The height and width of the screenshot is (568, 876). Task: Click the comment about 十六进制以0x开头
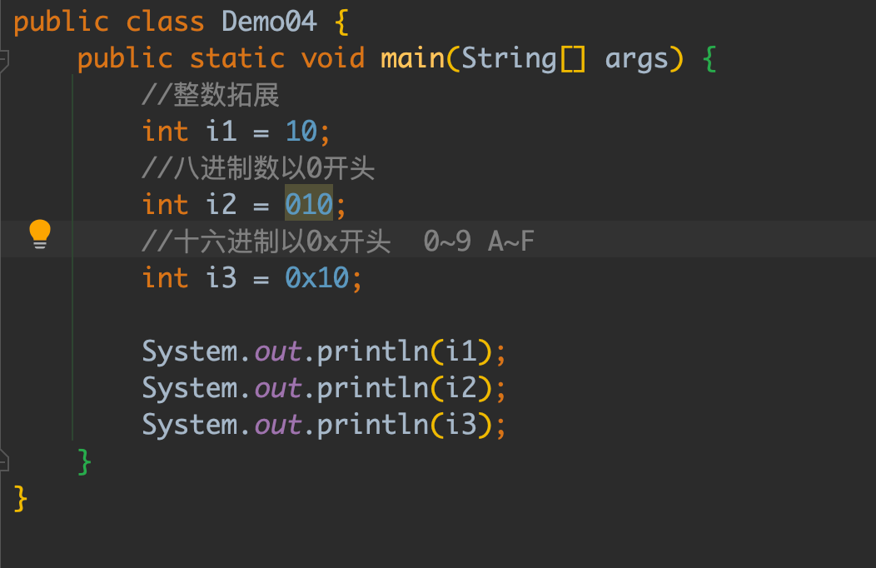pyautogui.click(x=338, y=241)
